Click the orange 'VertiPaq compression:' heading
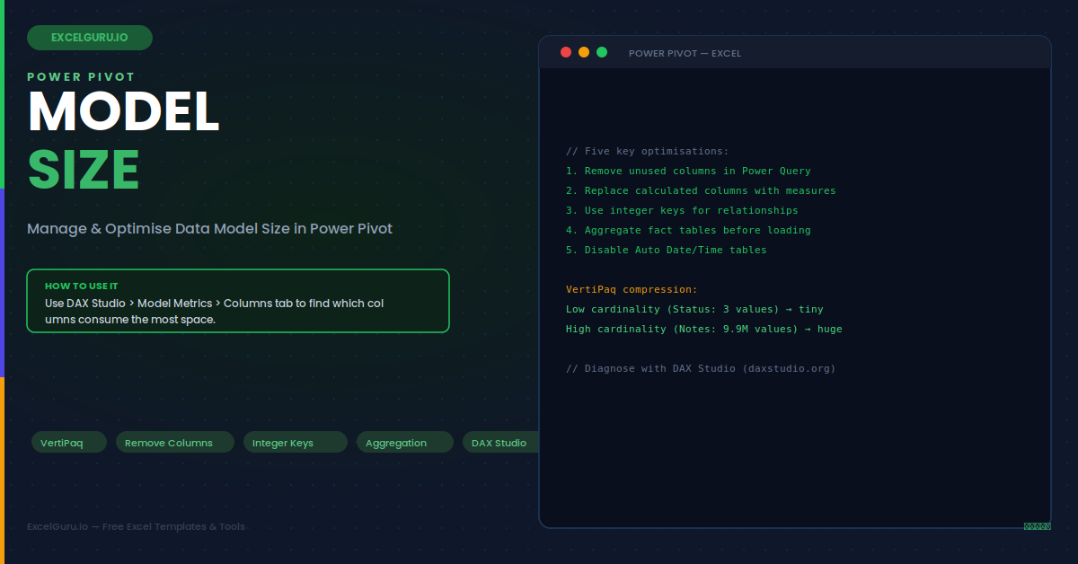This screenshot has height=564, width=1078. click(x=632, y=289)
